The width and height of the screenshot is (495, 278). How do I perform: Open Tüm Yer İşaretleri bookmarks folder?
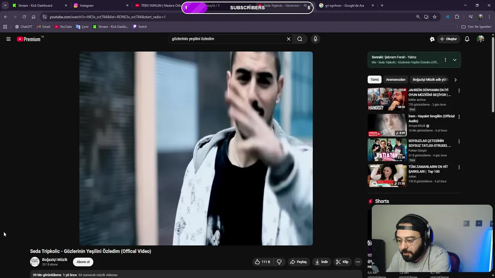[476, 27]
